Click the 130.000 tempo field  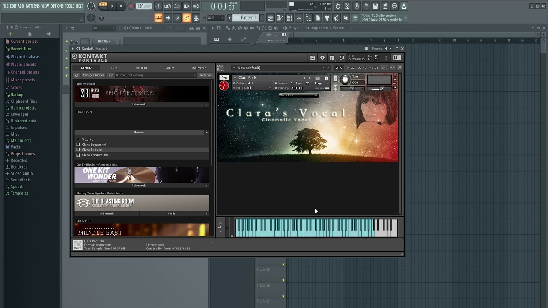click(143, 6)
